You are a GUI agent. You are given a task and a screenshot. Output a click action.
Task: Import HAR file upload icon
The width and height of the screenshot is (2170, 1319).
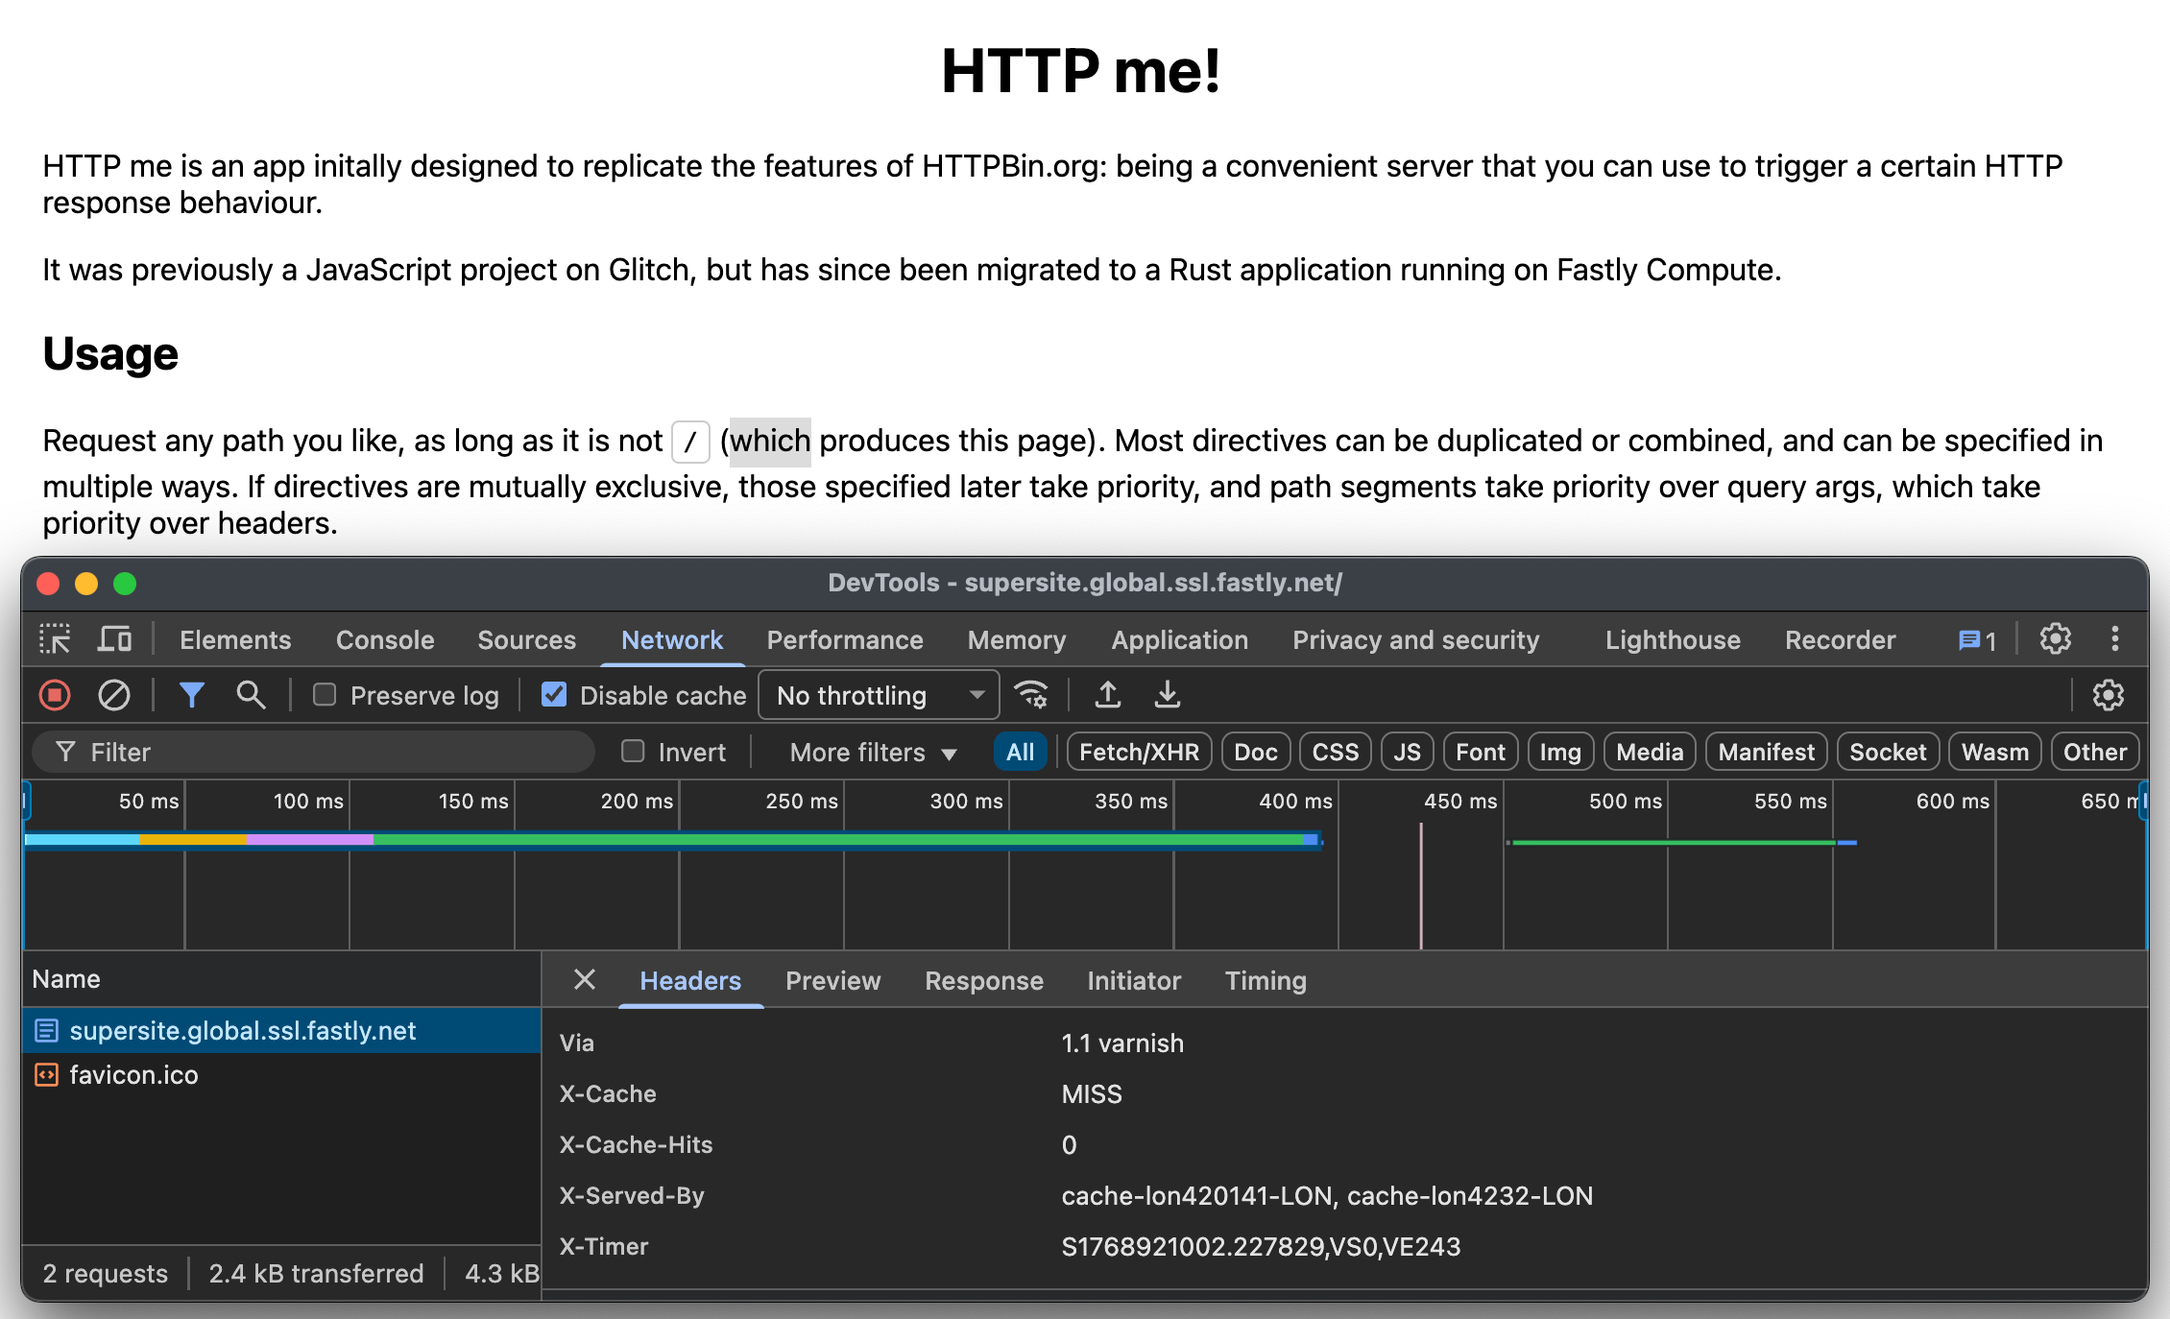1107,695
